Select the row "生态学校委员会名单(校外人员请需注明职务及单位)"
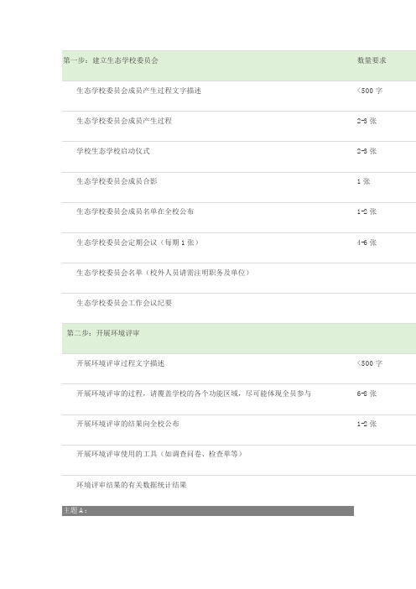Image resolution: width=416 pixels, height=589 pixels. 163,273
